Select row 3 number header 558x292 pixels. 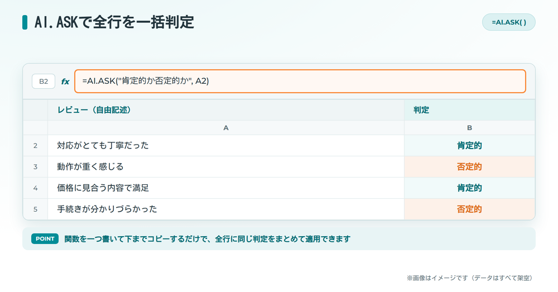coord(35,166)
